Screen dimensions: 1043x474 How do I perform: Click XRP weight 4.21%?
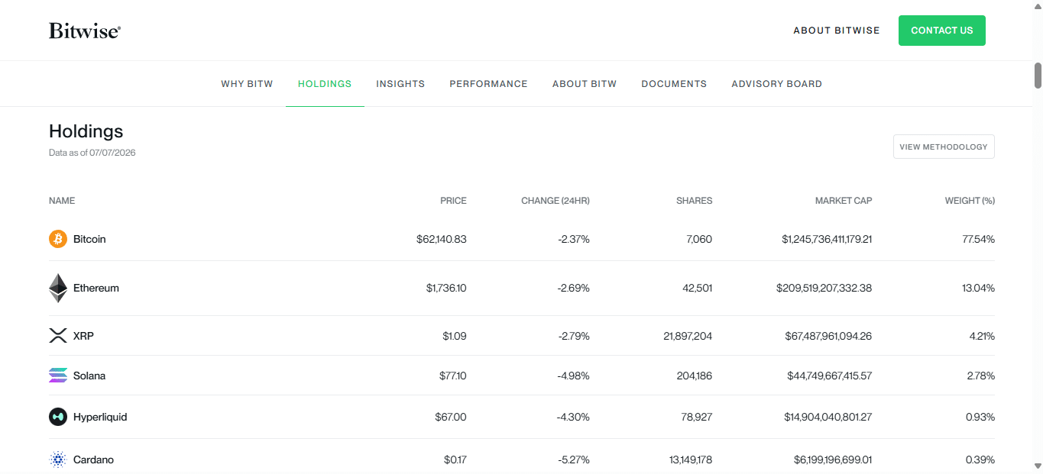coord(981,336)
